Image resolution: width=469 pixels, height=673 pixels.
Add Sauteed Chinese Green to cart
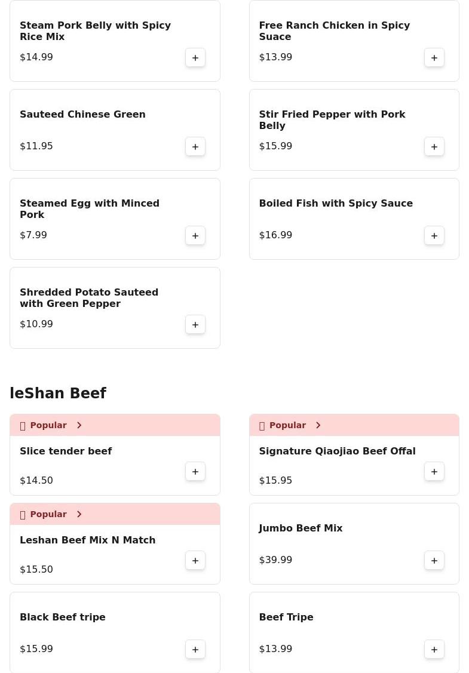[x=195, y=147]
